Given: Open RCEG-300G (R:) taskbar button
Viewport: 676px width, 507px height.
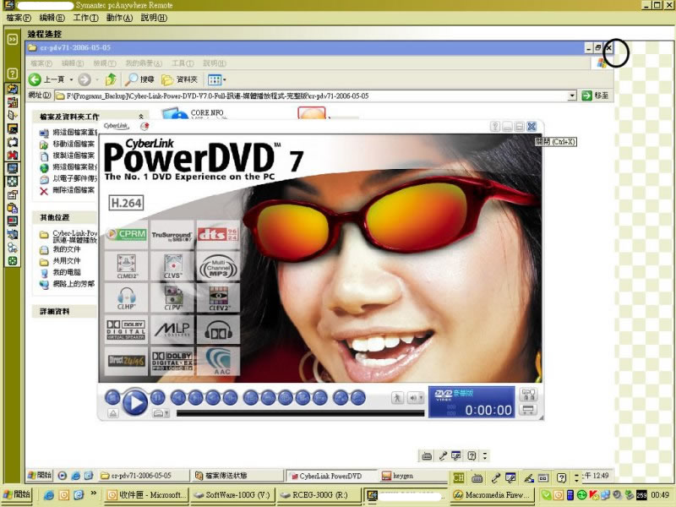Looking at the screenshot, I should (318, 495).
